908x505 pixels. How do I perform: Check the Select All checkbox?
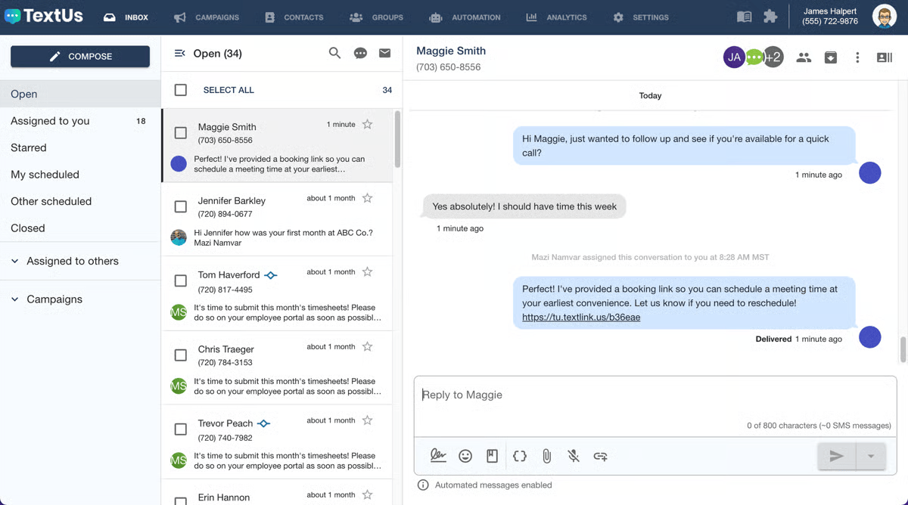pos(181,90)
